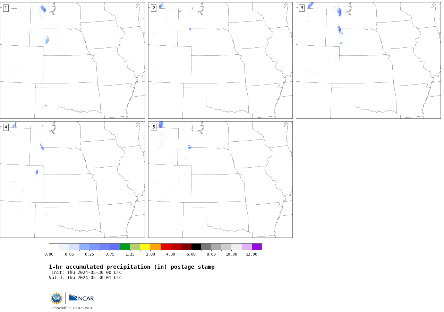
Task: Click the panel number label 3
Action: click(302, 8)
